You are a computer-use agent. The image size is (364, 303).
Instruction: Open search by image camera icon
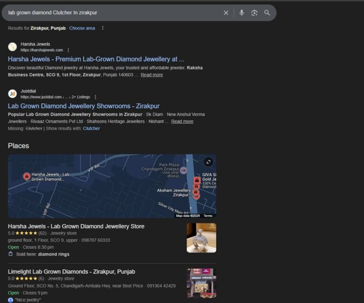(x=255, y=13)
